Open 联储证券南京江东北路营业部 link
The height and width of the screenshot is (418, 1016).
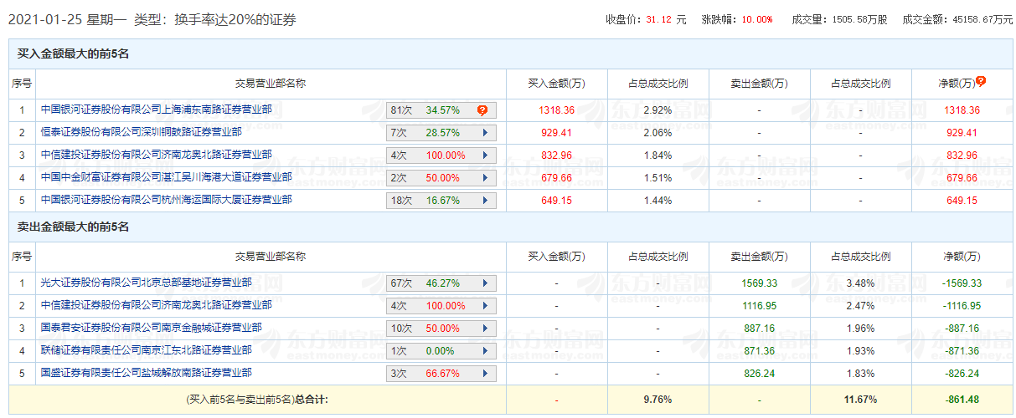pyautogui.click(x=147, y=350)
